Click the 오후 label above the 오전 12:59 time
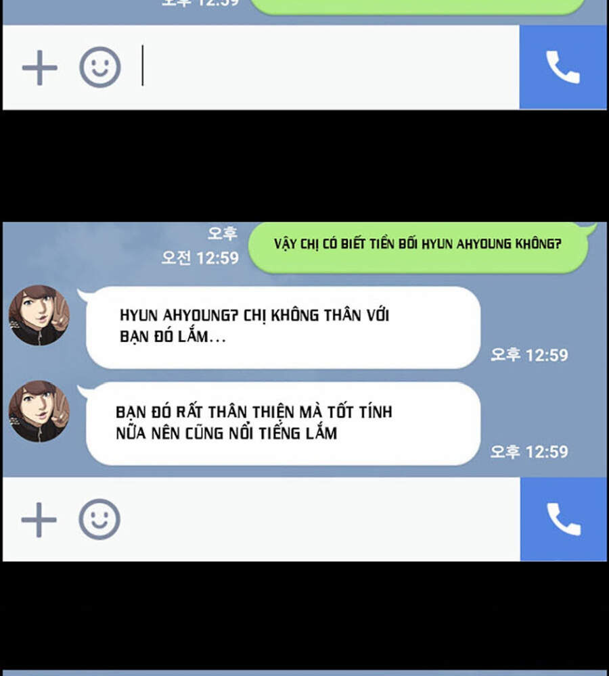The image size is (609, 676). [222, 233]
